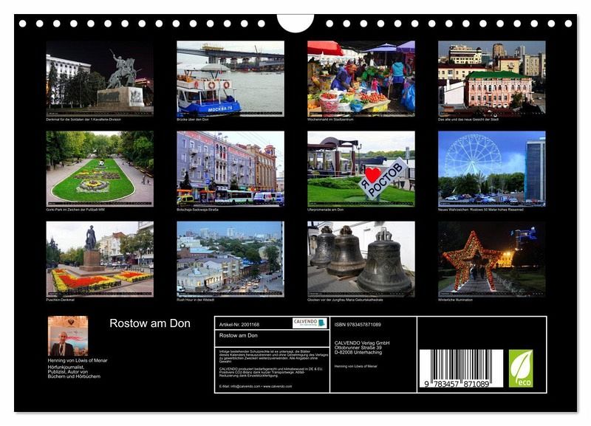
Task: Click caption 'Wochenmarkt im Stadtzentrum'
Action: 330,120
